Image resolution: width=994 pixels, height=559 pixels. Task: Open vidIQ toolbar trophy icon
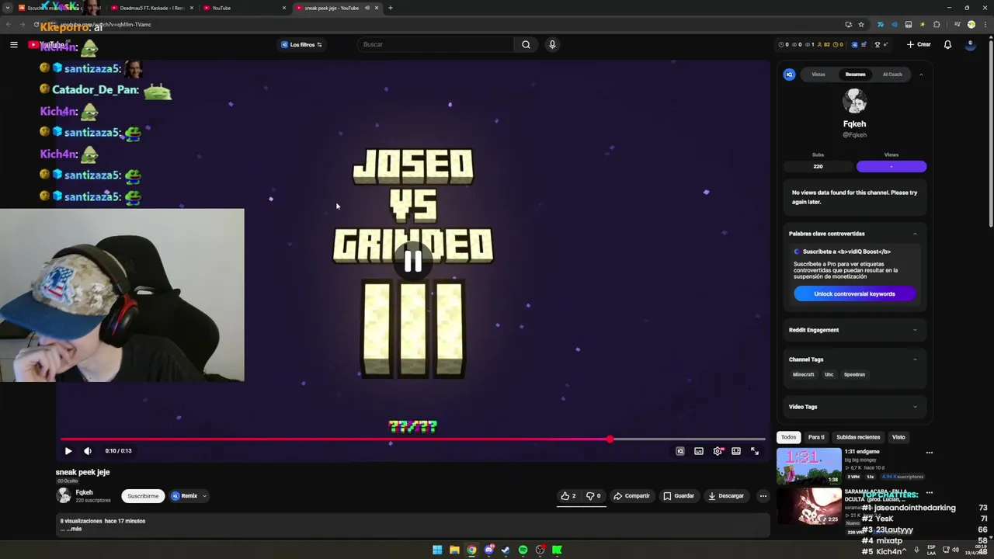[x=877, y=45]
